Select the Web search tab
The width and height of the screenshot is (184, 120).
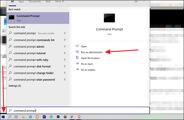48,2
